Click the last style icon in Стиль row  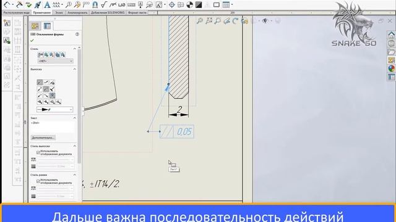pos(62,55)
